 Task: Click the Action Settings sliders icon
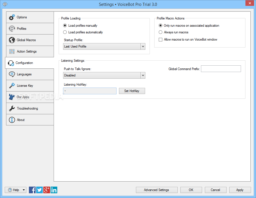[12, 51]
